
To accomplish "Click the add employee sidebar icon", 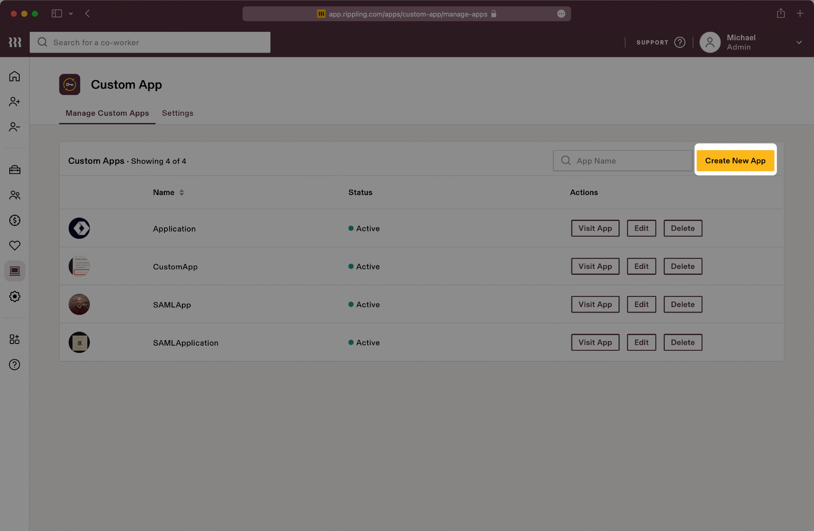I will [x=14, y=102].
